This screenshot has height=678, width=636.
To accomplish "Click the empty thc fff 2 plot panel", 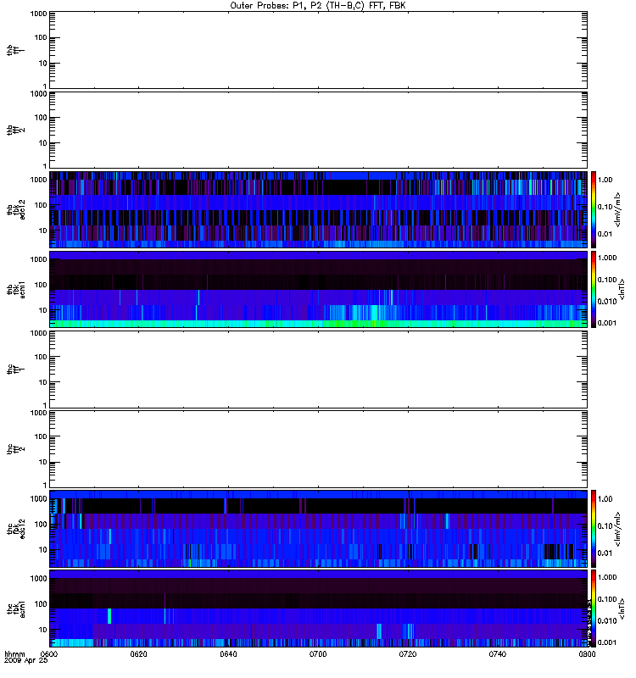I will tap(319, 449).
